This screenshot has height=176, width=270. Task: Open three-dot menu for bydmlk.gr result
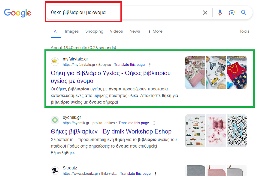pos(154,123)
